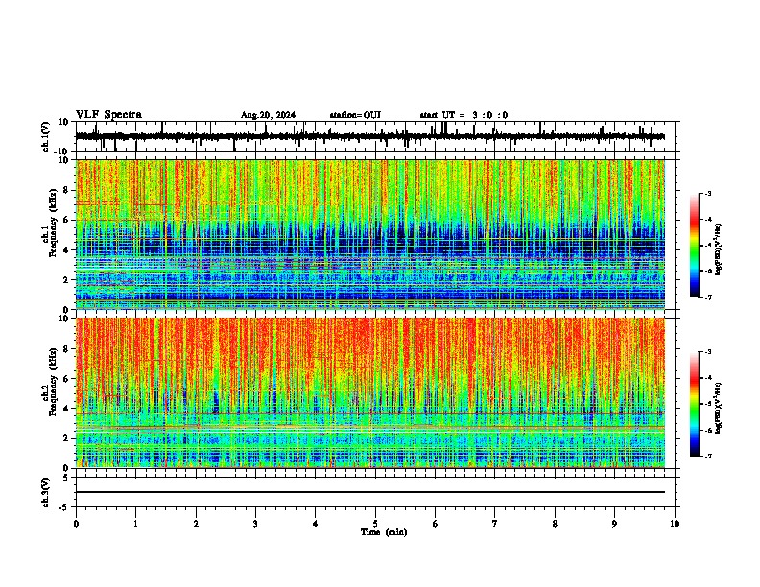Click the ch.1 color bar log(PSD) label
The width and height of the screenshot is (760, 587).
pyautogui.click(x=719, y=250)
